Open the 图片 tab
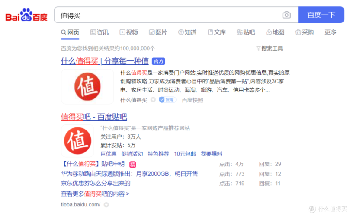 point(158,32)
